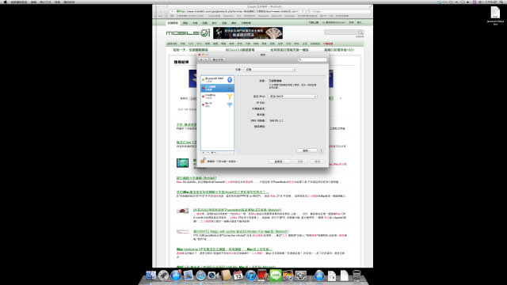
Task: Open Mail eagle stamp icon in Dock
Action: click(x=189, y=275)
